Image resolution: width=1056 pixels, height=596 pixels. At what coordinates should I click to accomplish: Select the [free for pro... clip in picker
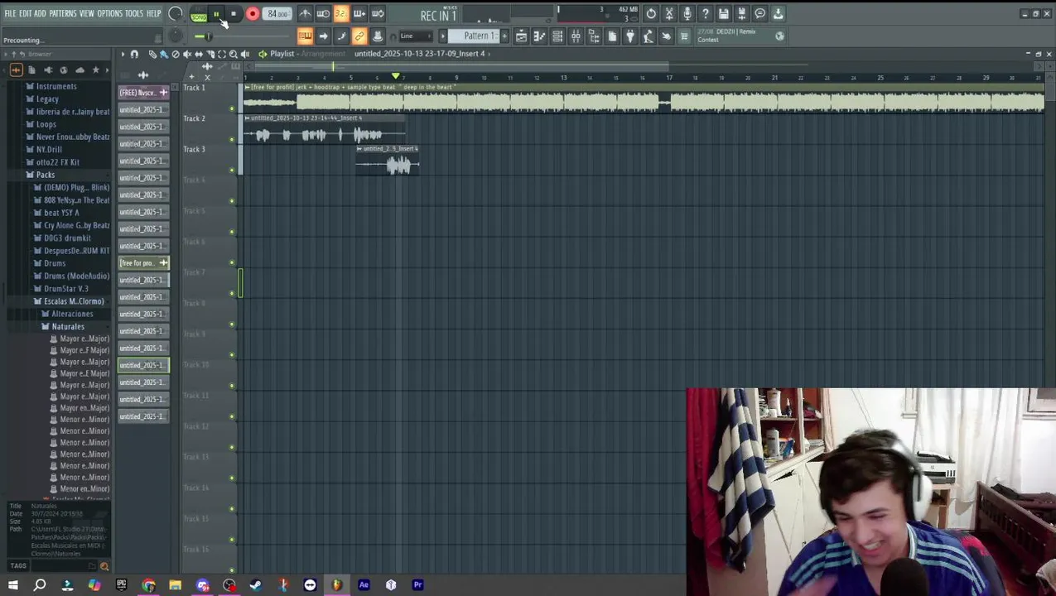[x=143, y=263]
